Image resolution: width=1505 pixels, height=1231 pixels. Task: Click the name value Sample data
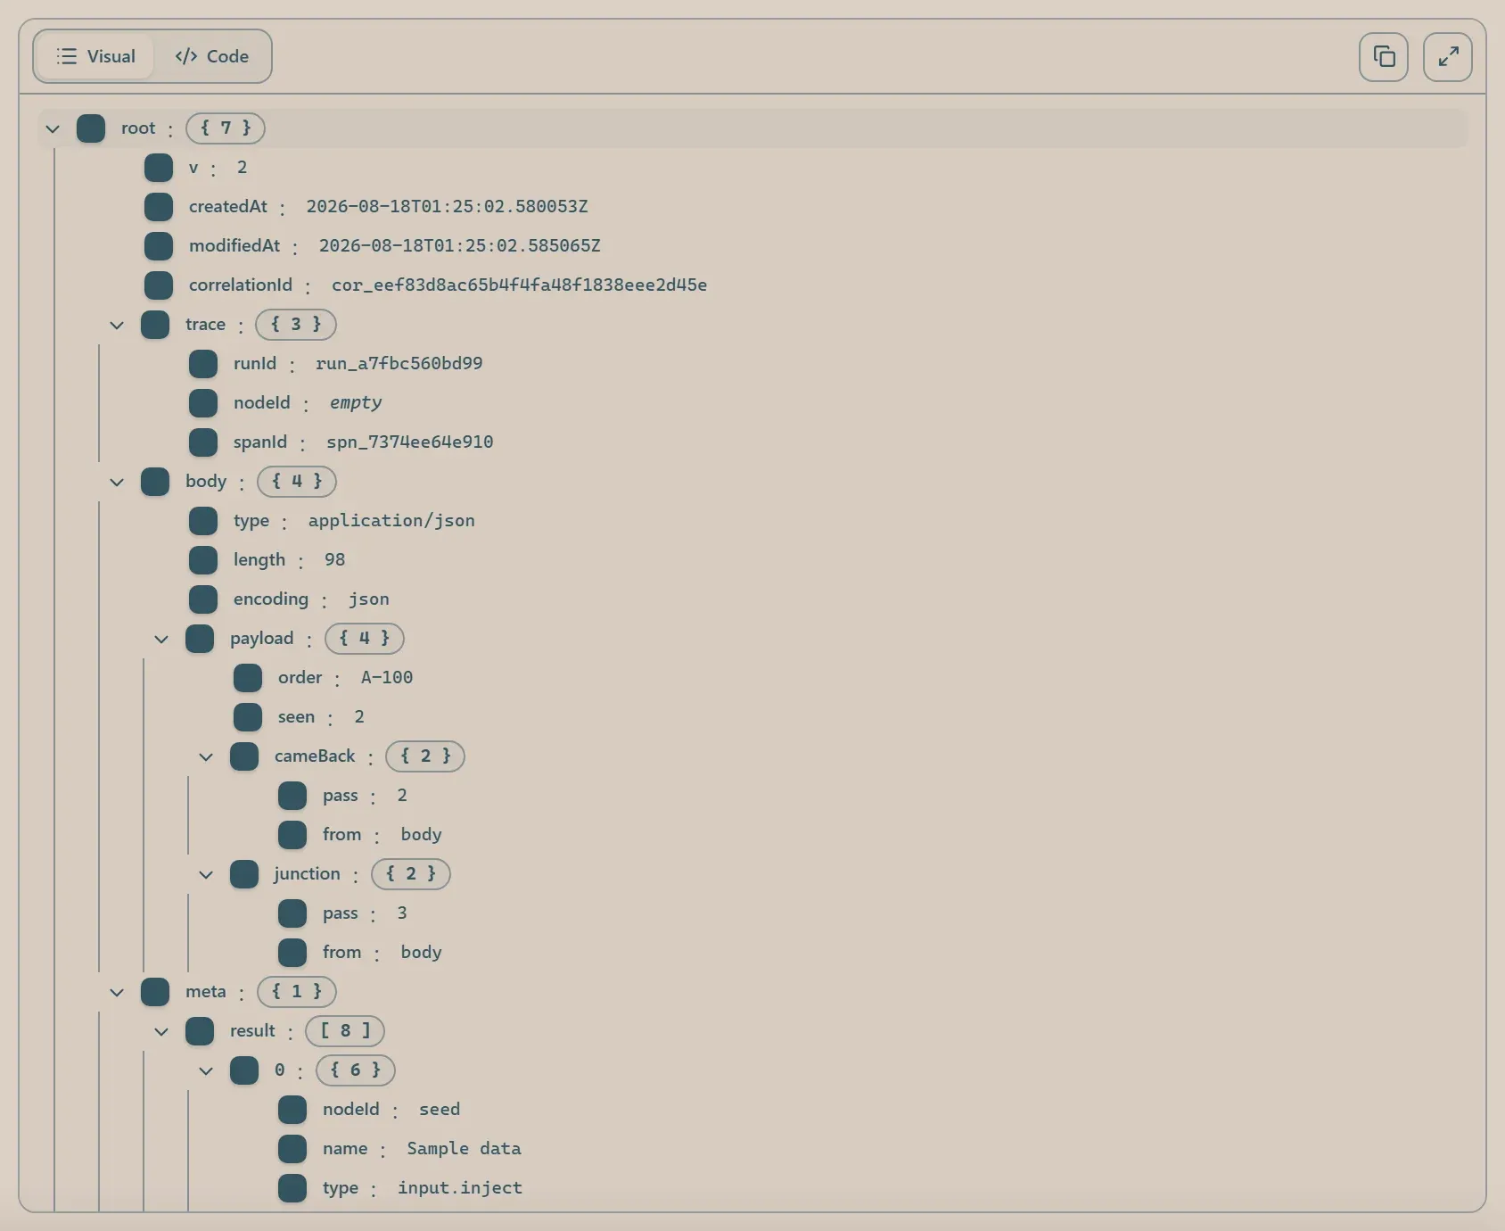464,1149
